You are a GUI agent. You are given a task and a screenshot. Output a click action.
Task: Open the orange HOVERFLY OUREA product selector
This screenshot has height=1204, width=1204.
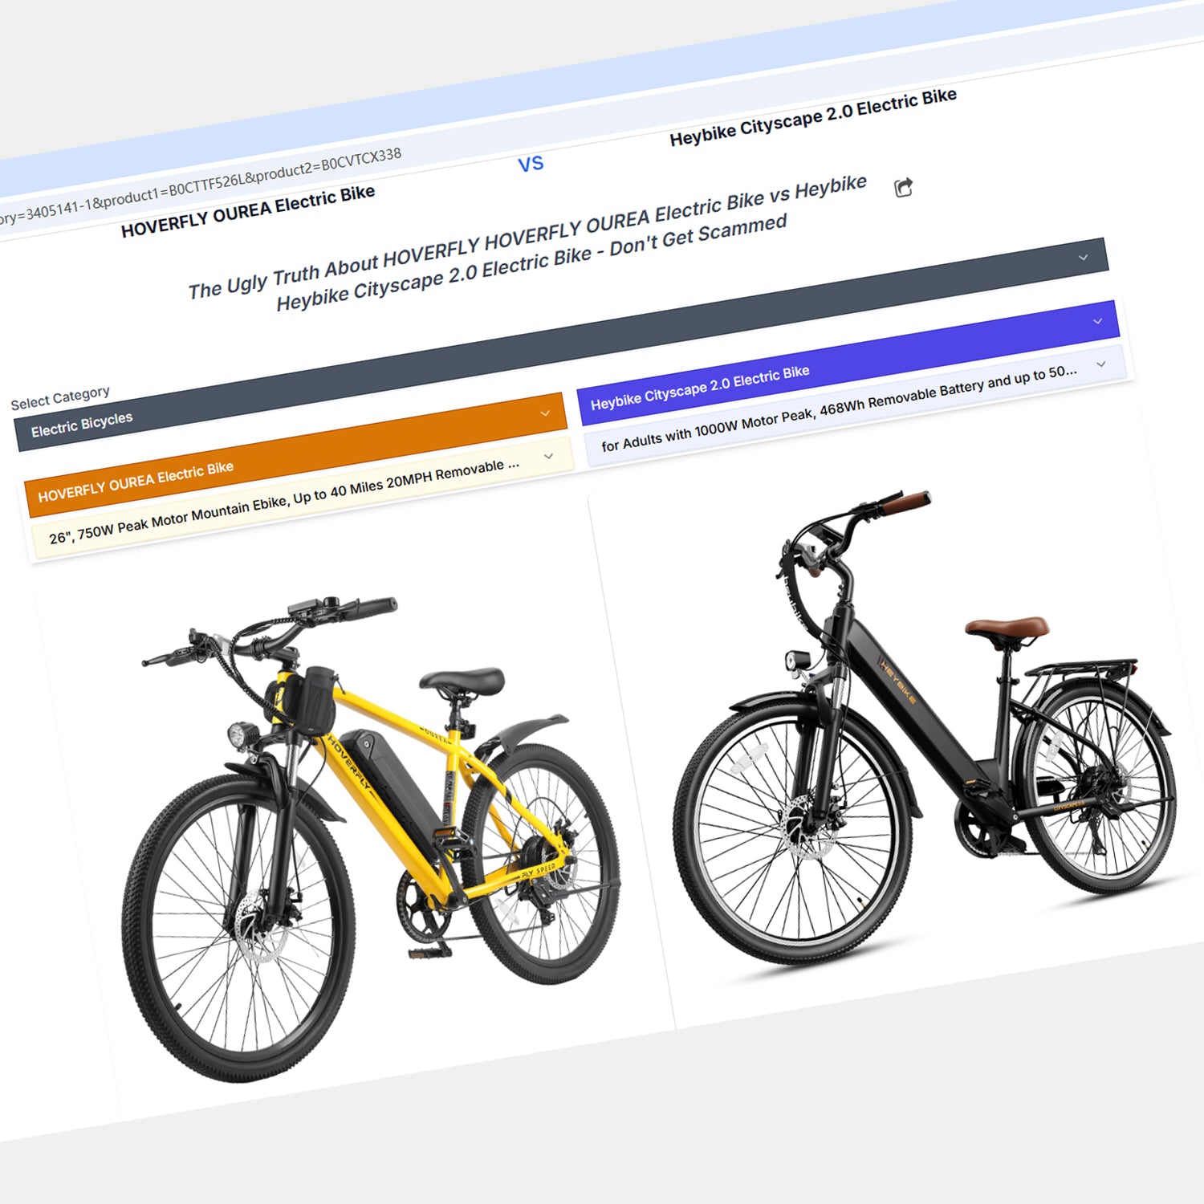(x=295, y=454)
